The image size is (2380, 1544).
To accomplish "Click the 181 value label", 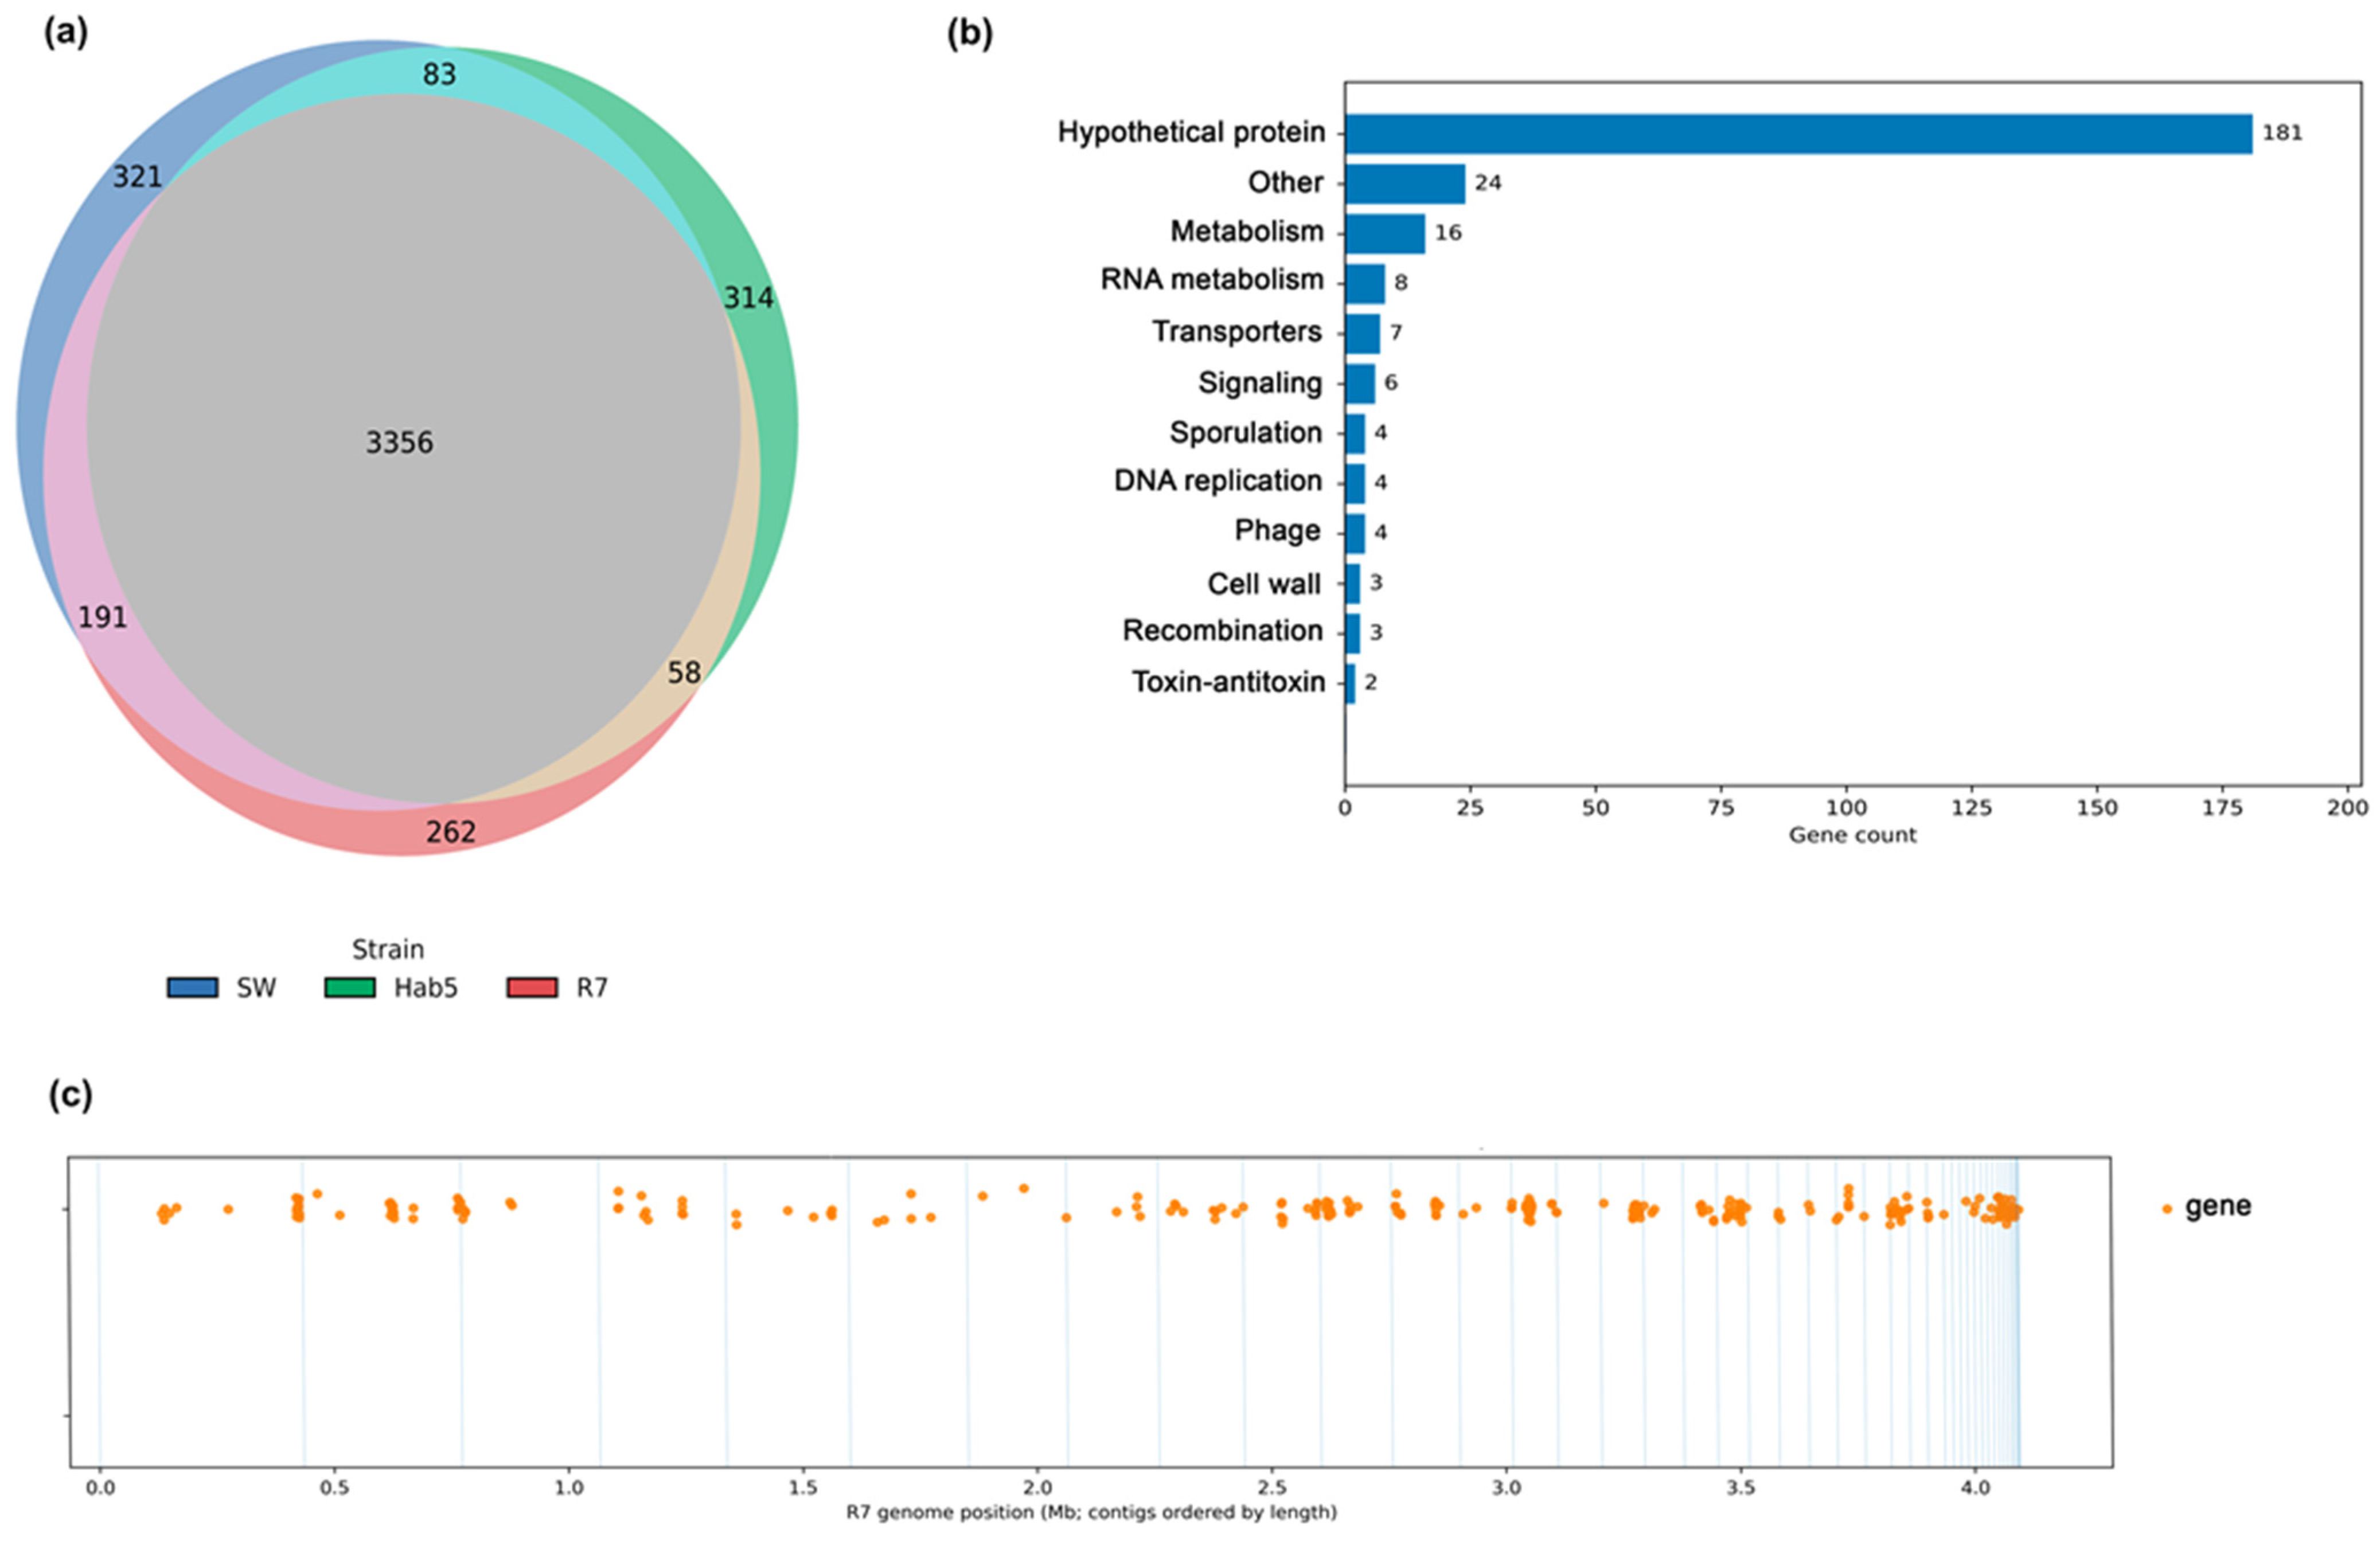I will pos(2282,133).
